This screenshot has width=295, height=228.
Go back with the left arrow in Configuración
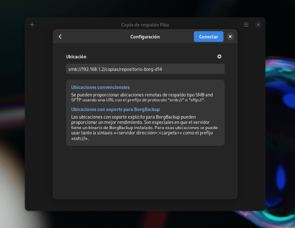[60, 37]
